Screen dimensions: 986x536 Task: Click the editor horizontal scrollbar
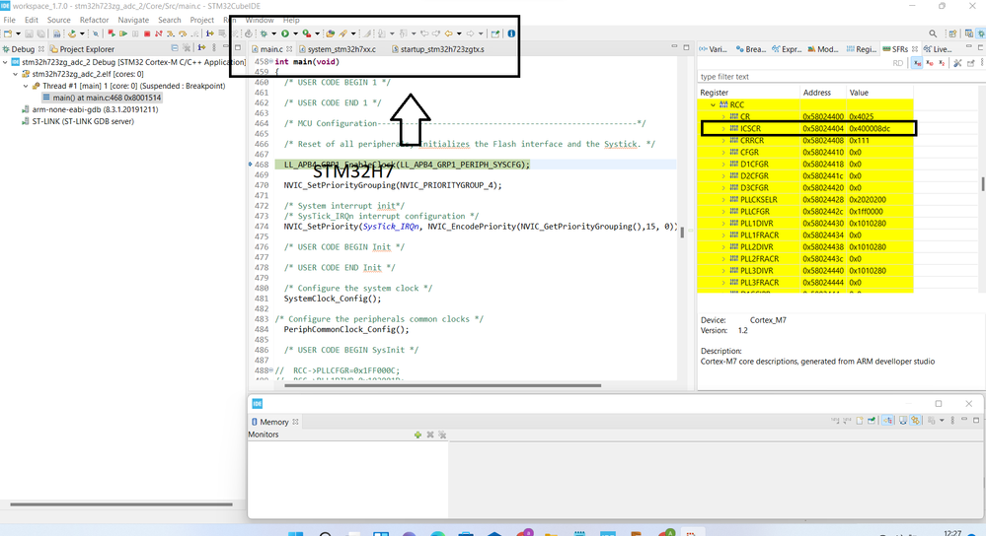click(x=443, y=385)
